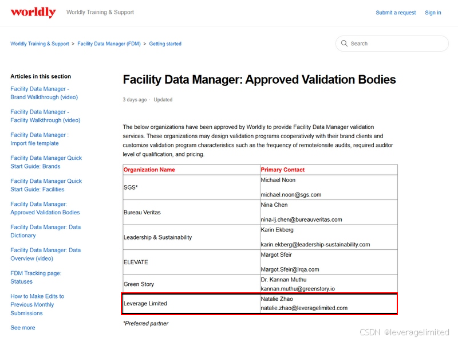Open Getting started breadcrumb
This screenshot has width=458, height=341.
[165, 44]
